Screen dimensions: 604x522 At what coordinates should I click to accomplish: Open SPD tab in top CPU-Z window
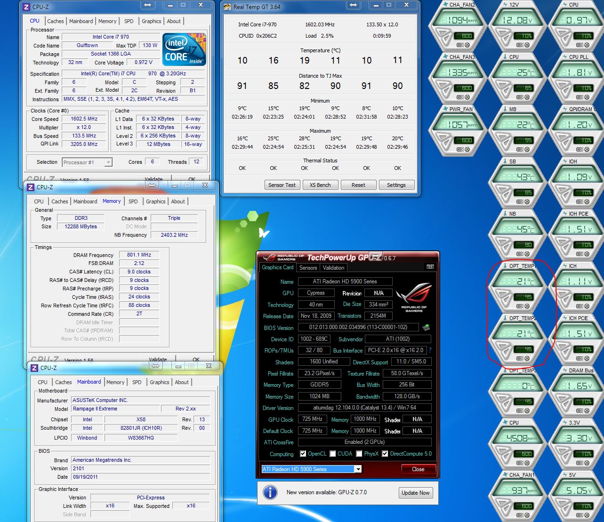point(129,21)
